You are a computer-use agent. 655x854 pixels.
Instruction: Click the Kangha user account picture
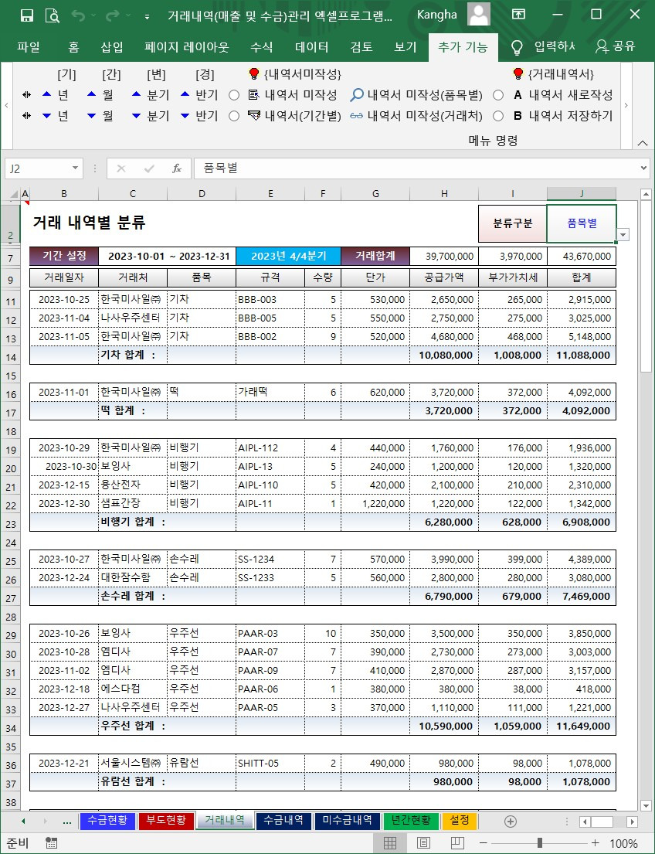479,15
